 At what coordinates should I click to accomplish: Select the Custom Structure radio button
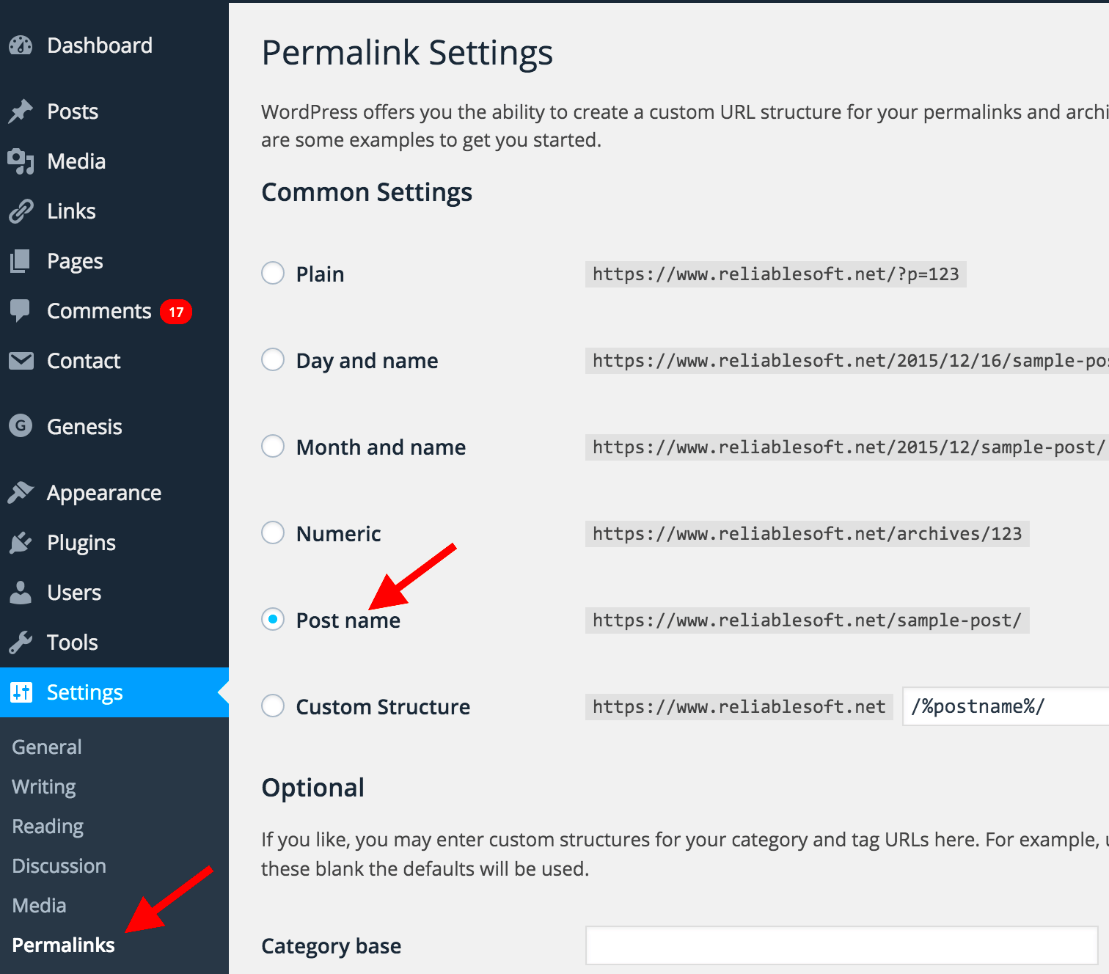pyautogui.click(x=273, y=706)
